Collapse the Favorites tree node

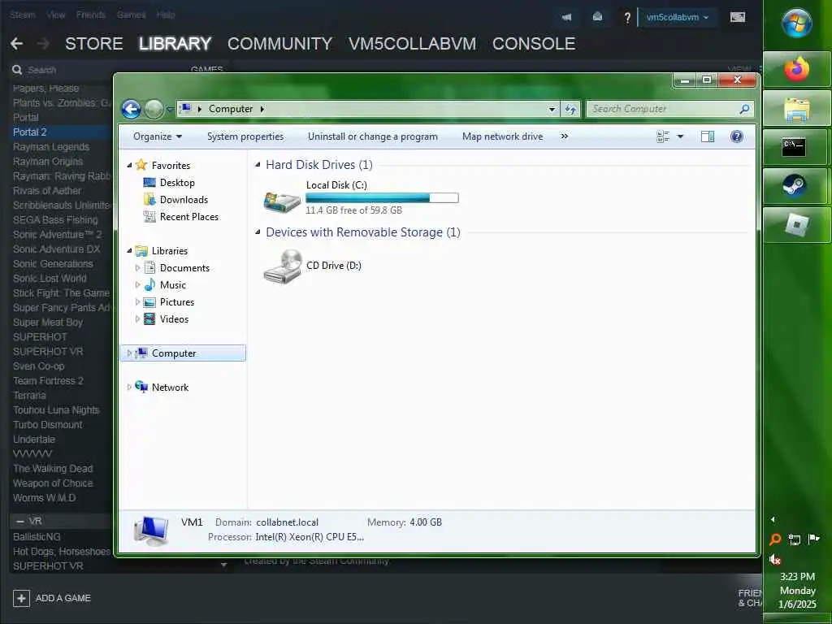[x=129, y=166]
